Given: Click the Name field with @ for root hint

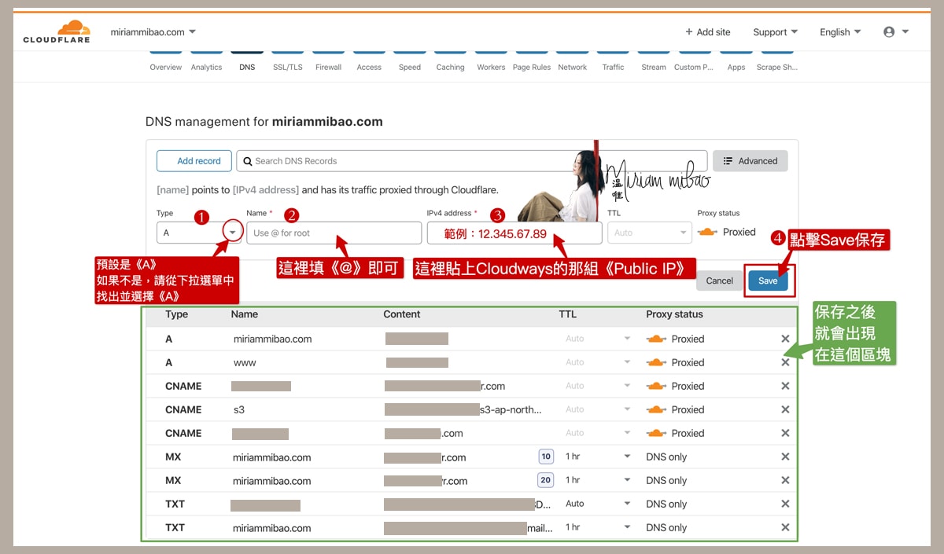Looking at the screenshot, I should (334, 233).
